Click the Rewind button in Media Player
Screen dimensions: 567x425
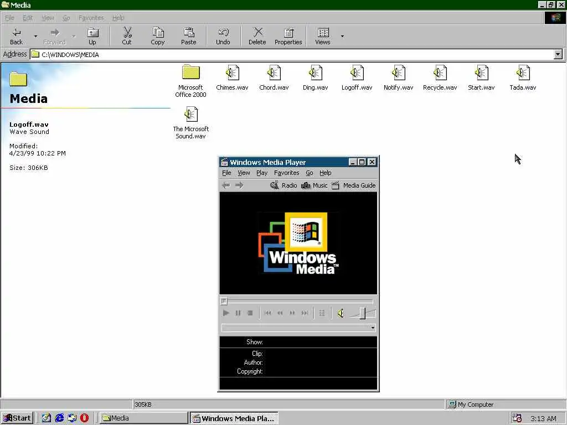280,313
